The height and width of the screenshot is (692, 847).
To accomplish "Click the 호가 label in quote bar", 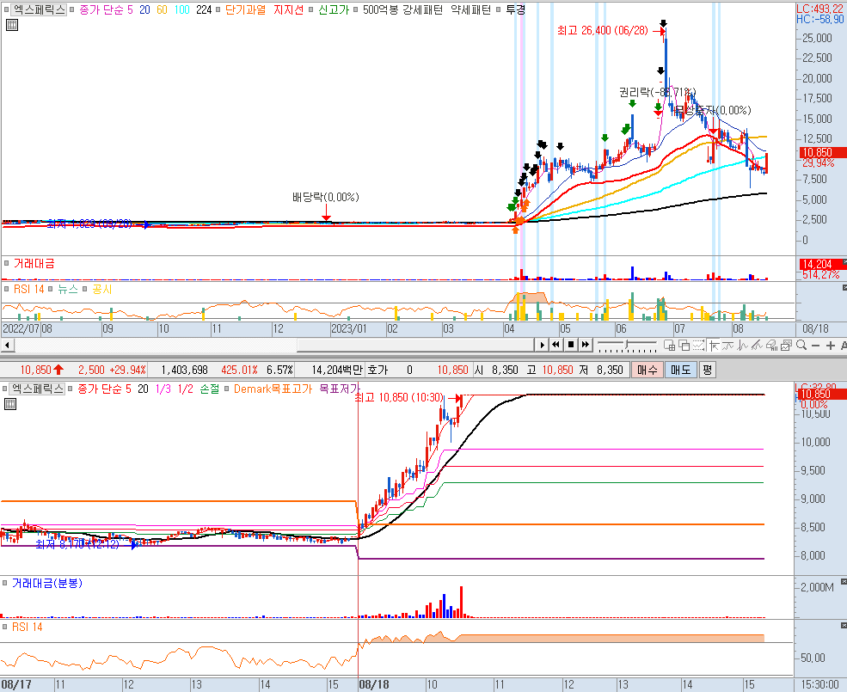I will [377, 370].
